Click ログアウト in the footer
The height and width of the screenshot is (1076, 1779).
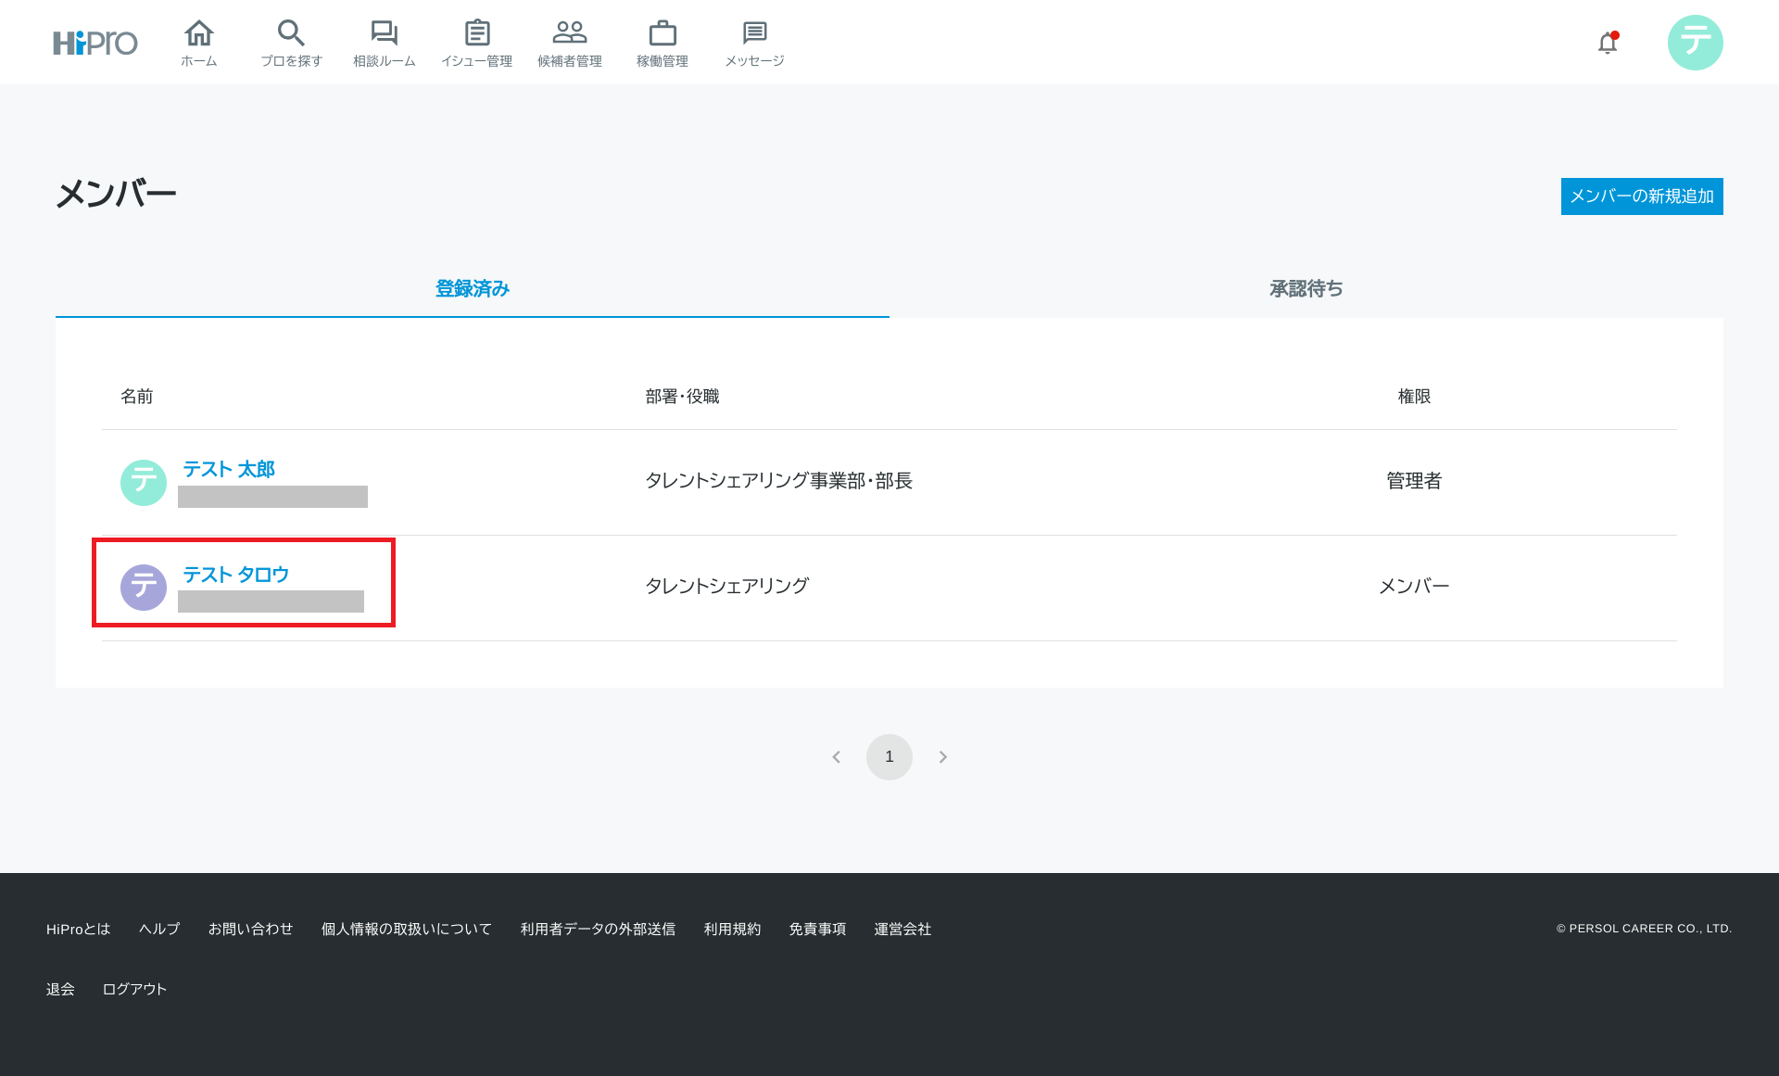tap(134, 989)
